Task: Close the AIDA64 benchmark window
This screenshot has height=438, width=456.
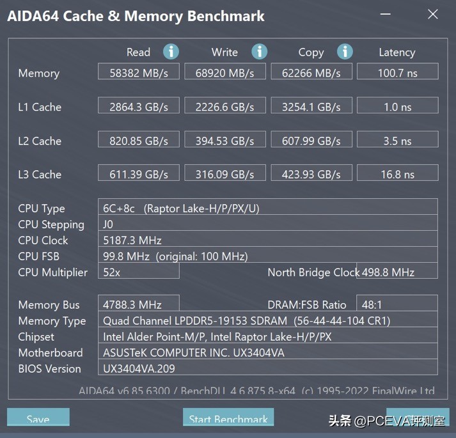Action: point(433,15)
